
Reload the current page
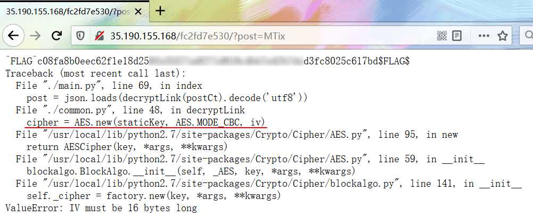coord(56,36)
